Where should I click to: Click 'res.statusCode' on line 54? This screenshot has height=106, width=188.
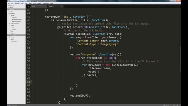coord(91,58)
